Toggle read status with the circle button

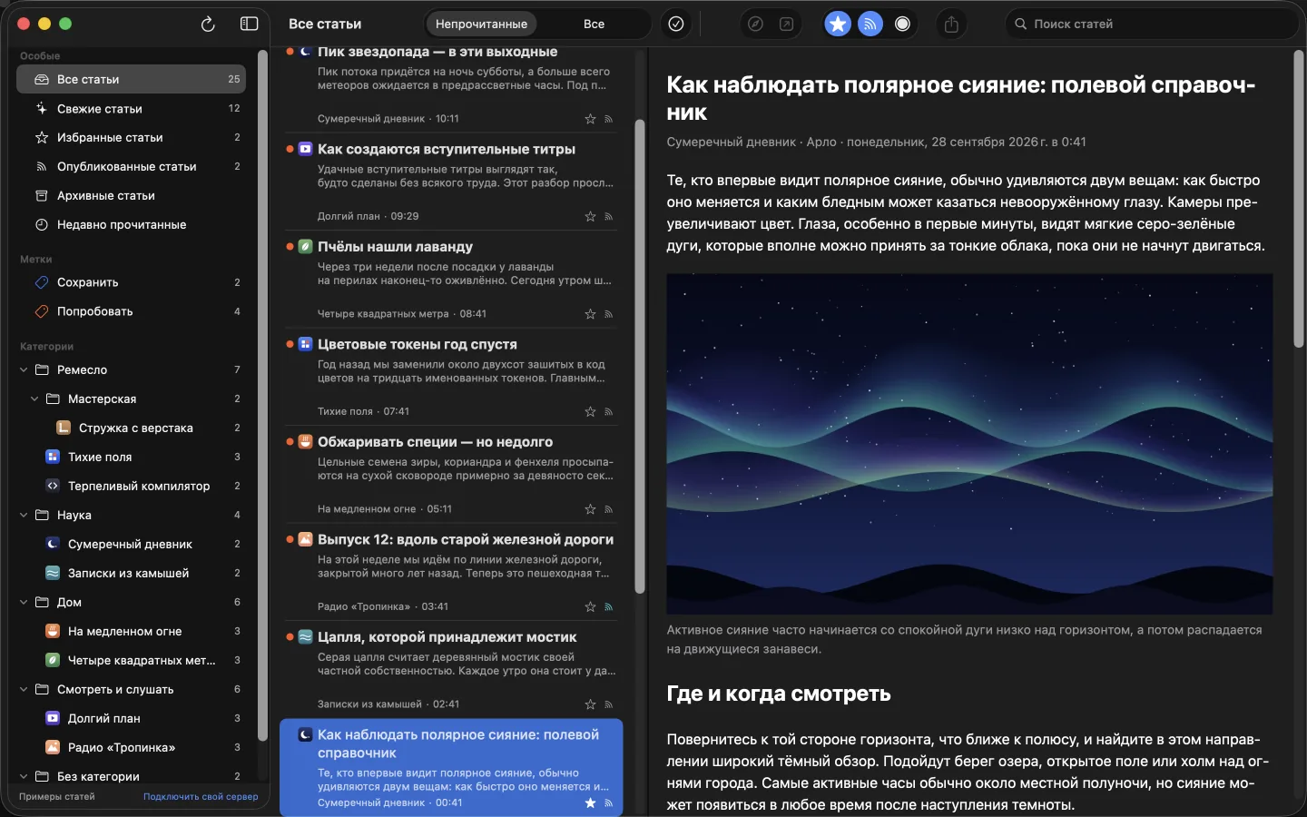[902, 25]
